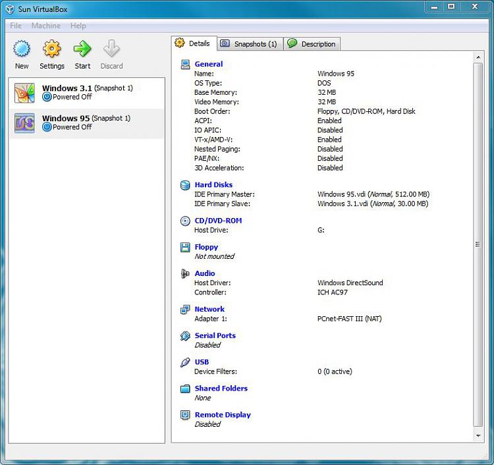Image resolution: width=494 pixels, height=465 pixels.
Task: Open the Shared Folders settings link
Action: point(221,389)
